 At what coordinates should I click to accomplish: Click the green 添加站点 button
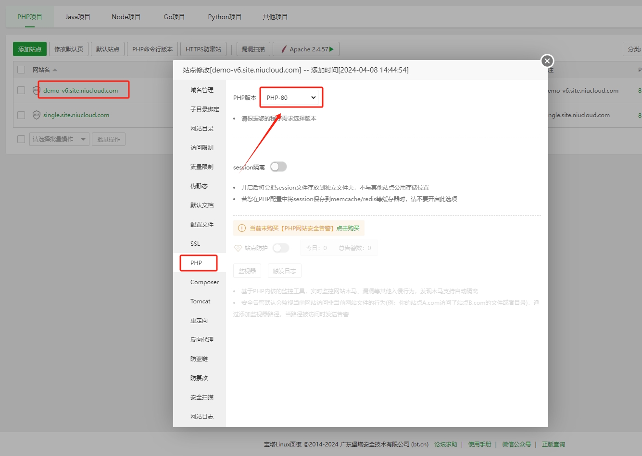[x=30, y=49]
